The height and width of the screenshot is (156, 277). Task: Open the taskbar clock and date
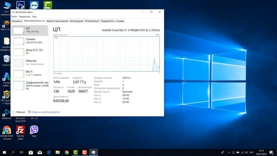pos(261,152)
